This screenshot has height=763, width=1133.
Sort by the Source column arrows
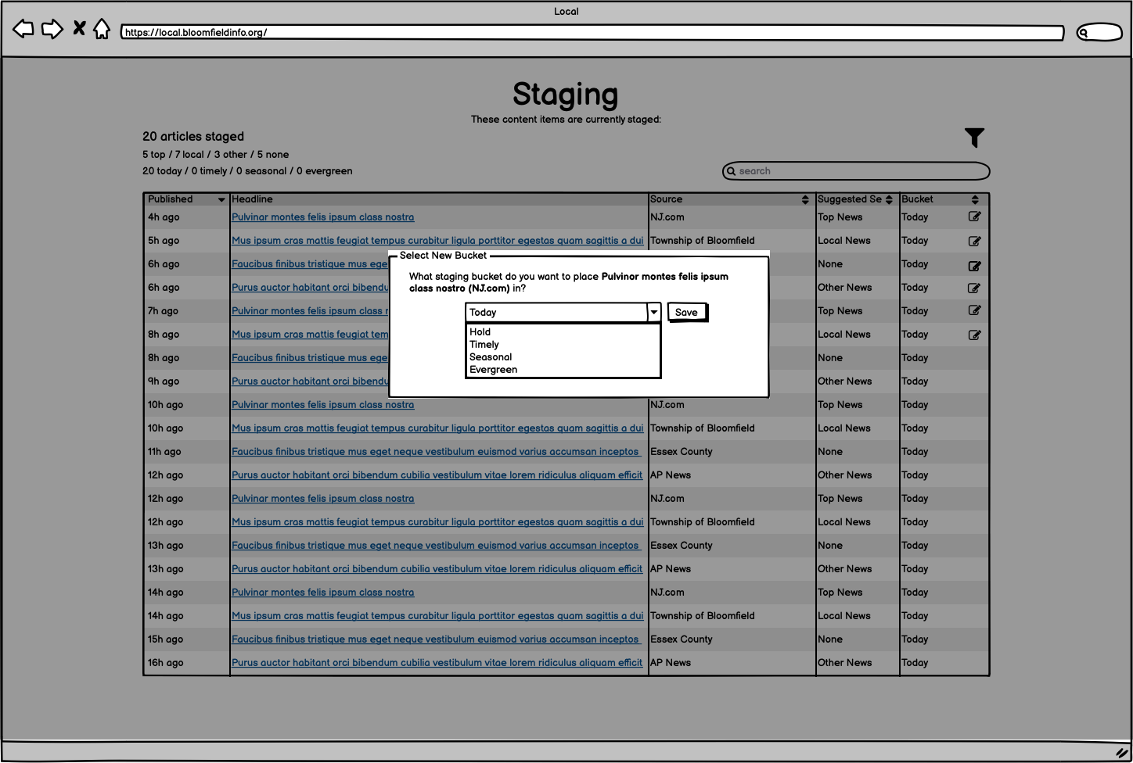[805, 200]
